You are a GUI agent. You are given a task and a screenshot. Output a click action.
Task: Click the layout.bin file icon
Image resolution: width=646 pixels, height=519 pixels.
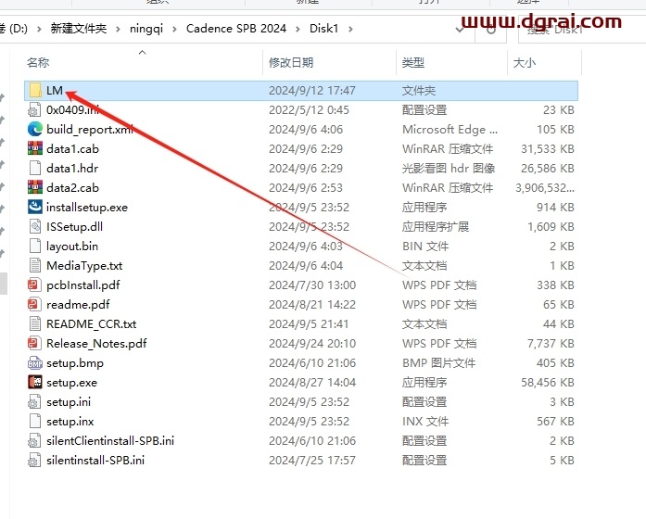pyautogui.click(x=35, y=246)
